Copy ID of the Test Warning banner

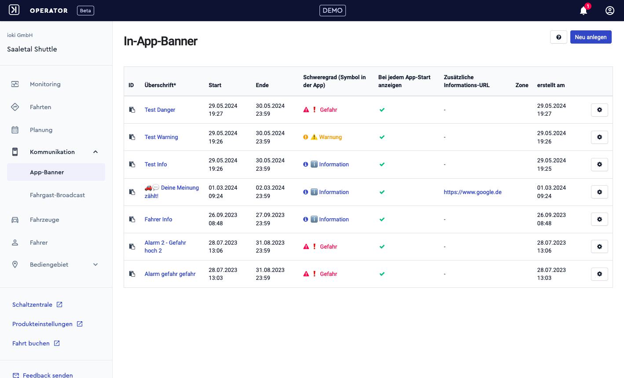pos(132,137)
